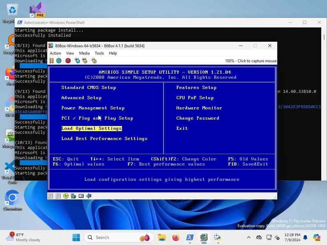
Task: Click the yellow Ctrl+Alt+Esc toolbar icon
Action: pos(85,61)
